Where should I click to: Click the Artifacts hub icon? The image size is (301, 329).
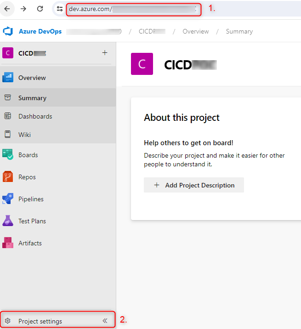point(8,243)
